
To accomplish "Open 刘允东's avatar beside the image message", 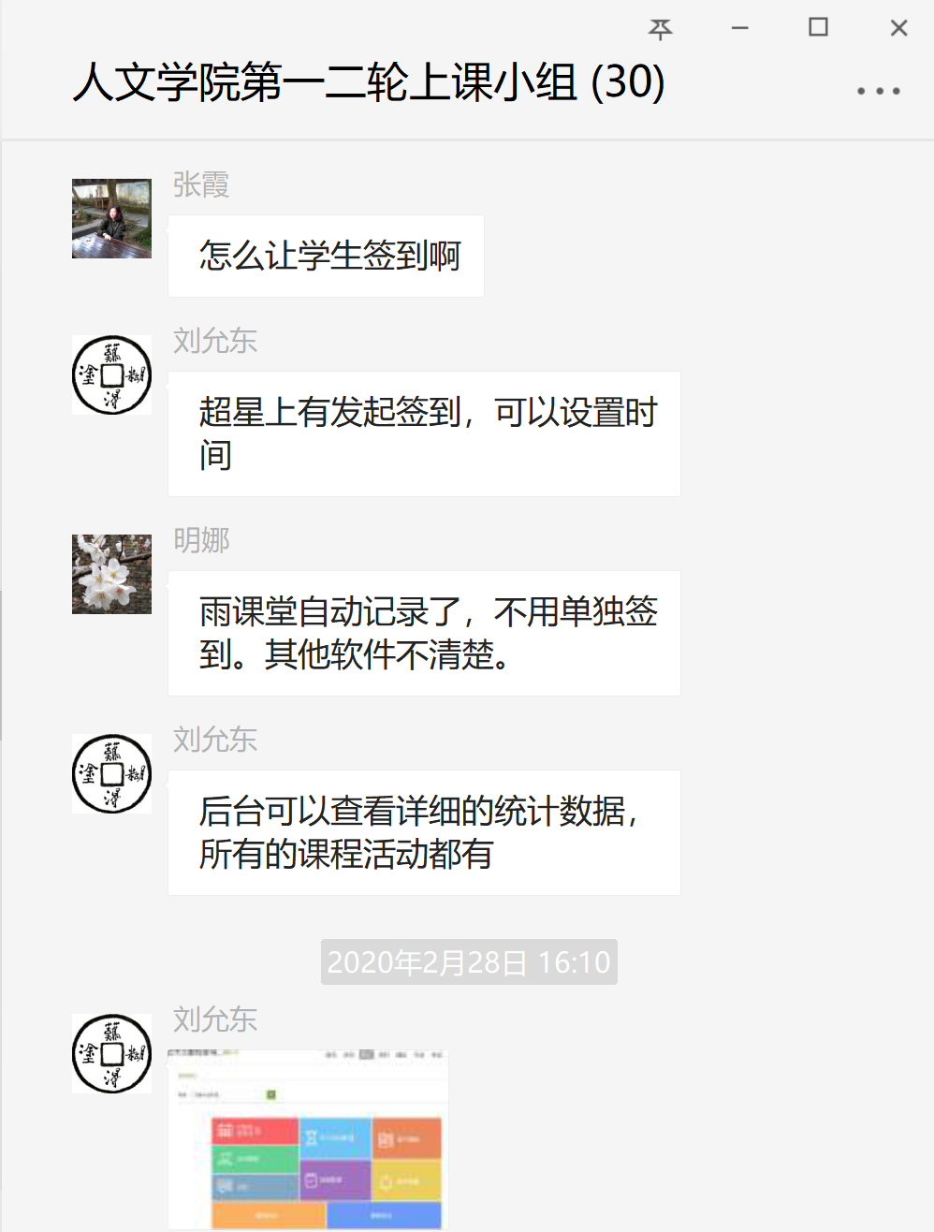I will click(111, 1053).
